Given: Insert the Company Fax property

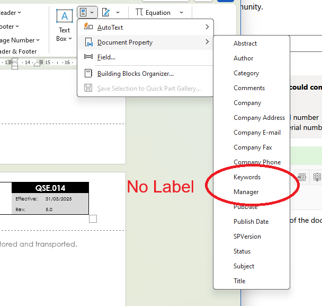Looking at the screenshot, I should tap(252, 147).
